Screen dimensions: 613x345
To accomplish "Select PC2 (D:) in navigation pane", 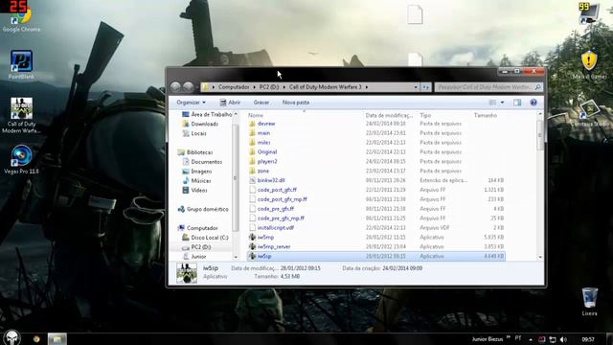I will click(x=196, y=247).
